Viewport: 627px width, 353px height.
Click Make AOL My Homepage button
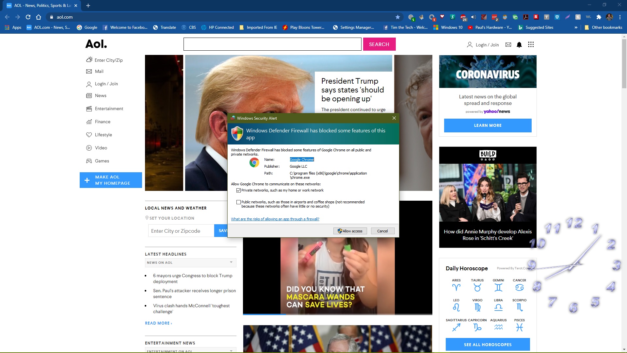pos(111,180)
